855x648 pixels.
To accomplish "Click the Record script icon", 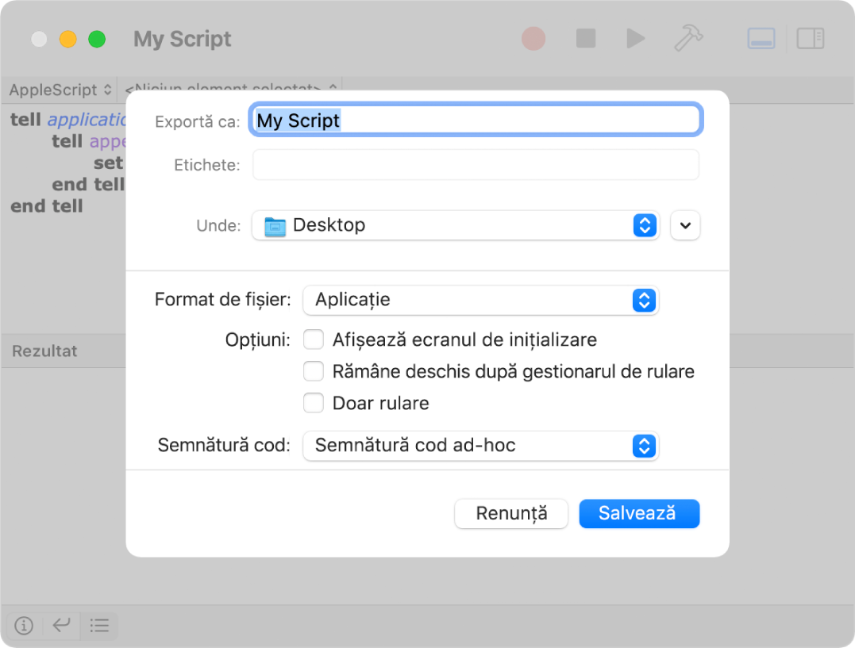I will point(533,38).
